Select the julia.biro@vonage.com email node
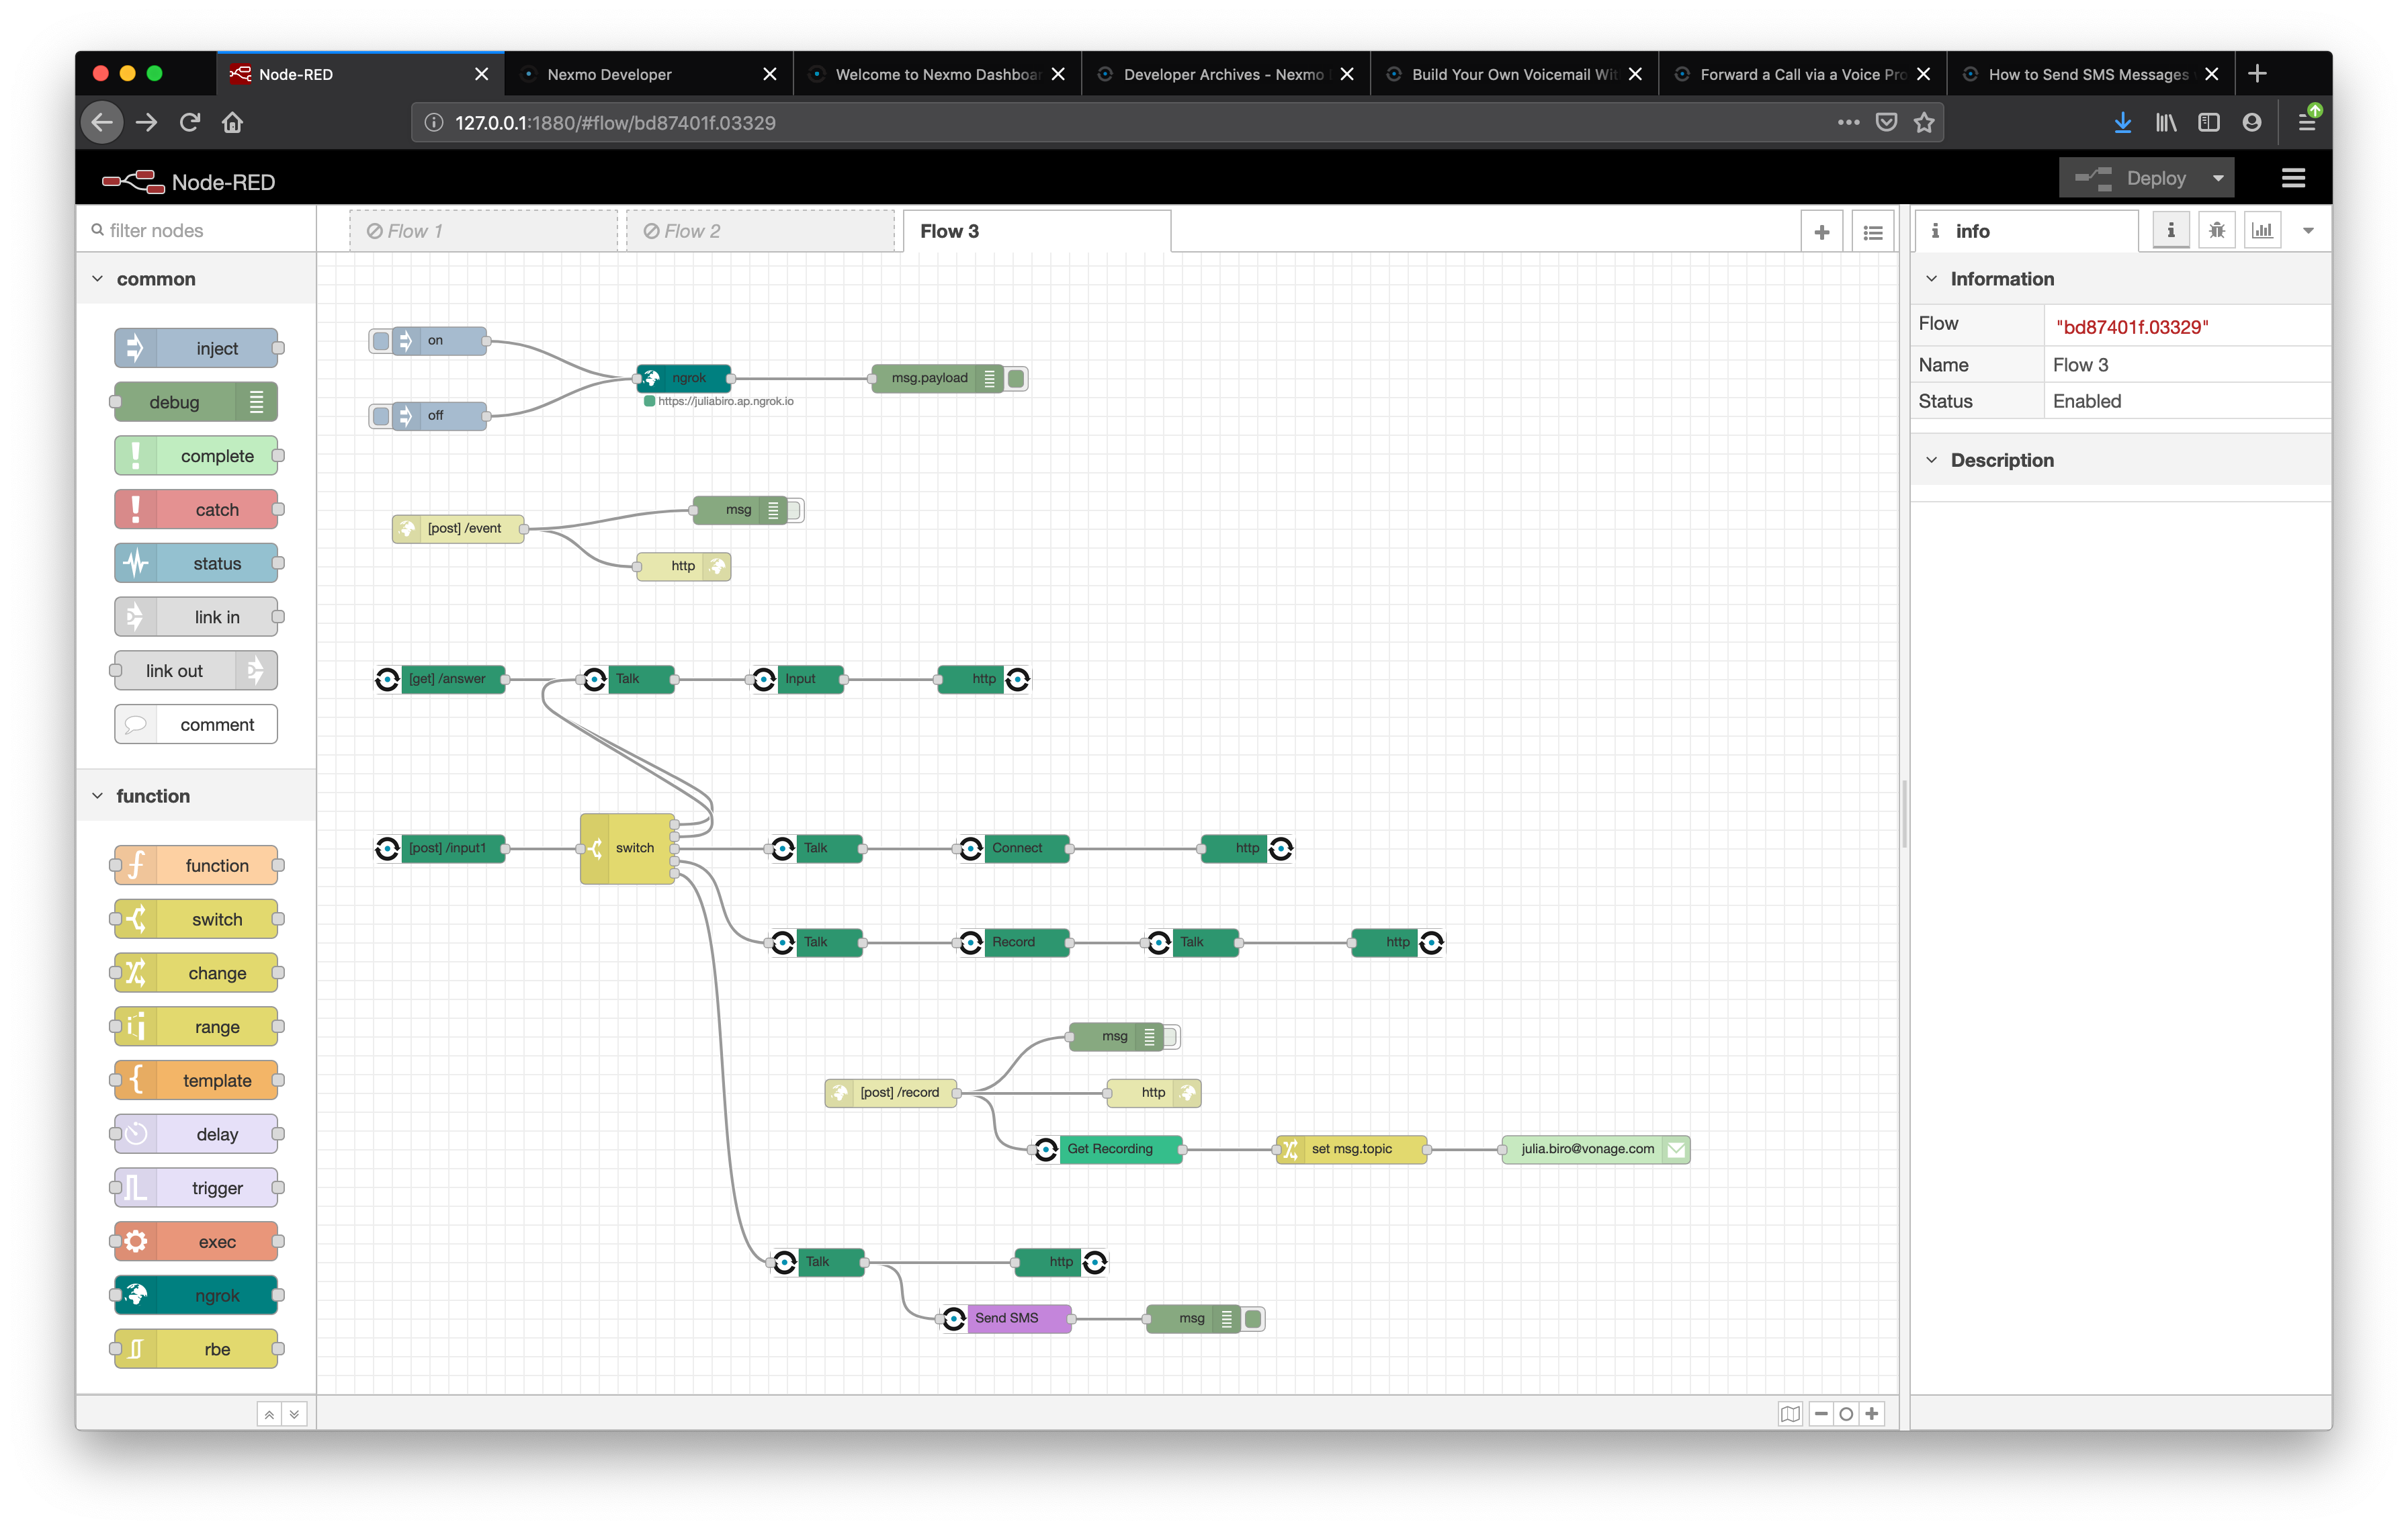2408x1530 pixels. [x=1596, y=1149]
